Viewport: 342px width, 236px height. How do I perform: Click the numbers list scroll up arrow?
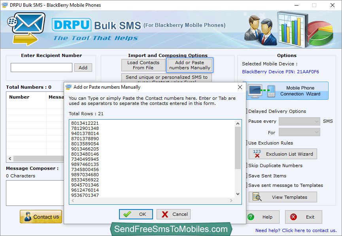[x=238, y=124]
